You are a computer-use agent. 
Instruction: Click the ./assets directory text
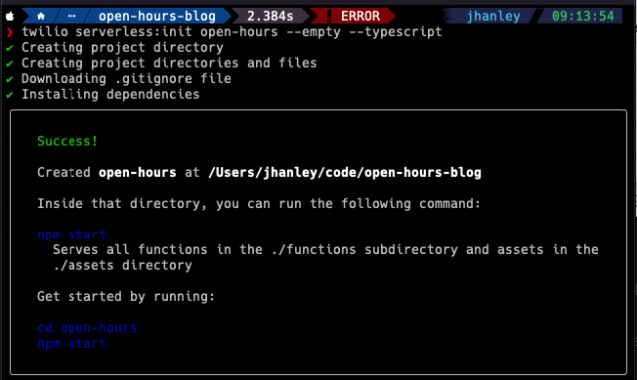(122, 266)
